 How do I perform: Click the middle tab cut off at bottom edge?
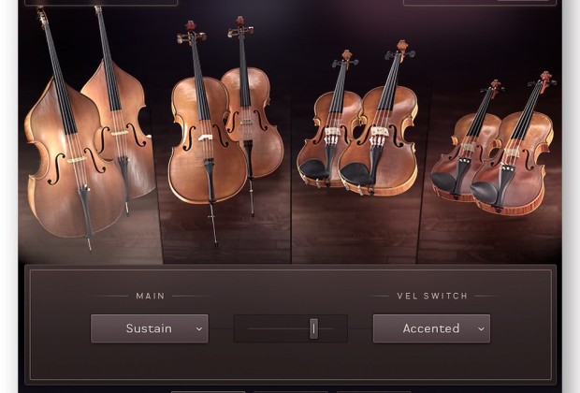tap(291, 391)
